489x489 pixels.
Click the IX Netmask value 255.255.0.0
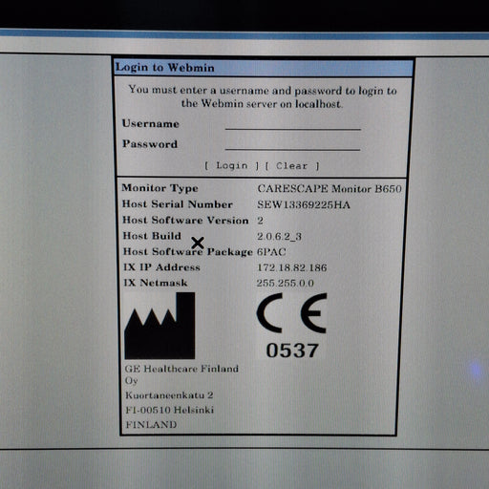click(x=286, y=283)
